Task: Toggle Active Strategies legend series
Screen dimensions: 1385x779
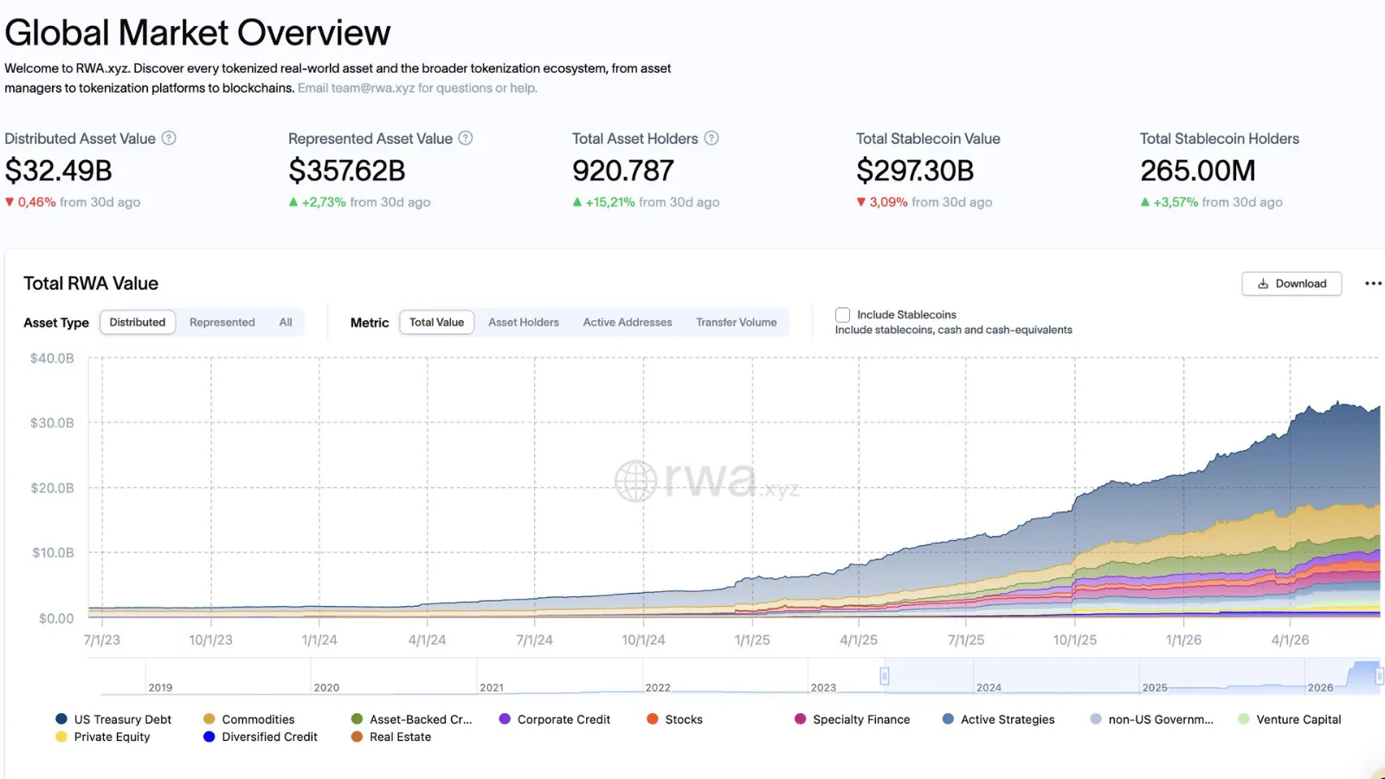Action: coord(998,719)
